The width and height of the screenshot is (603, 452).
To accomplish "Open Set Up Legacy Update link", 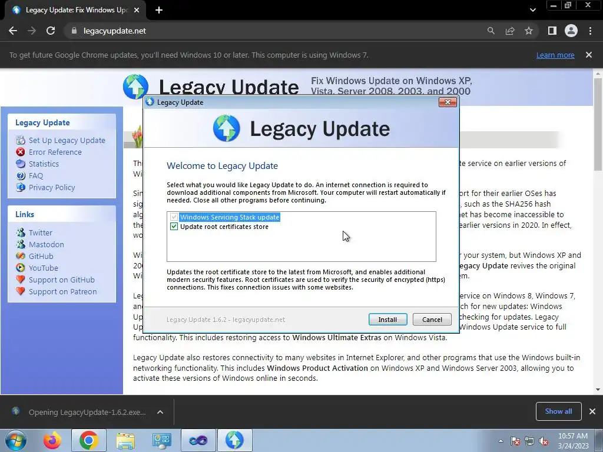I will point(67,140).
